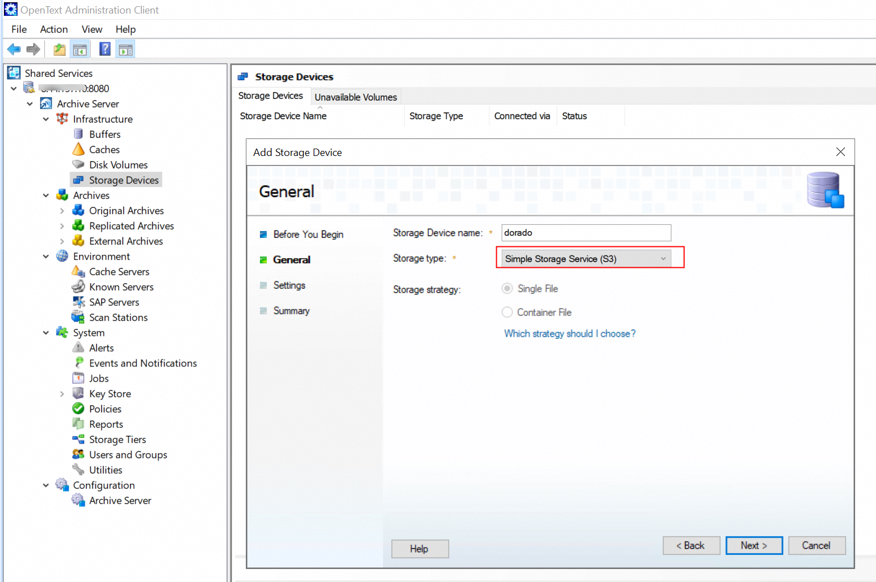Click the Help button in wizard

[420, 549]
